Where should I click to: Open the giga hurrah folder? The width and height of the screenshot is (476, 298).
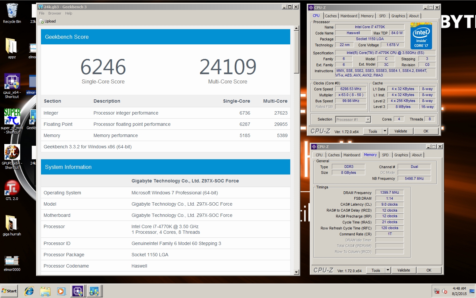12,225
